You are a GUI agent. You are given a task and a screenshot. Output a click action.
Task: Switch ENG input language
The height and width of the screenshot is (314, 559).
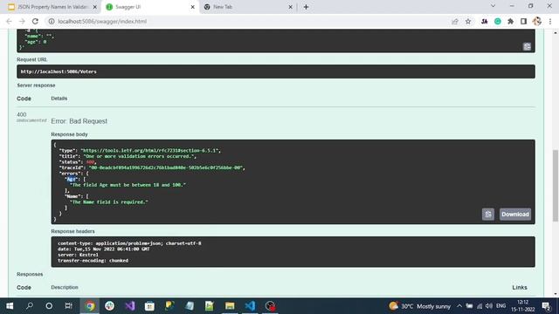500,306
